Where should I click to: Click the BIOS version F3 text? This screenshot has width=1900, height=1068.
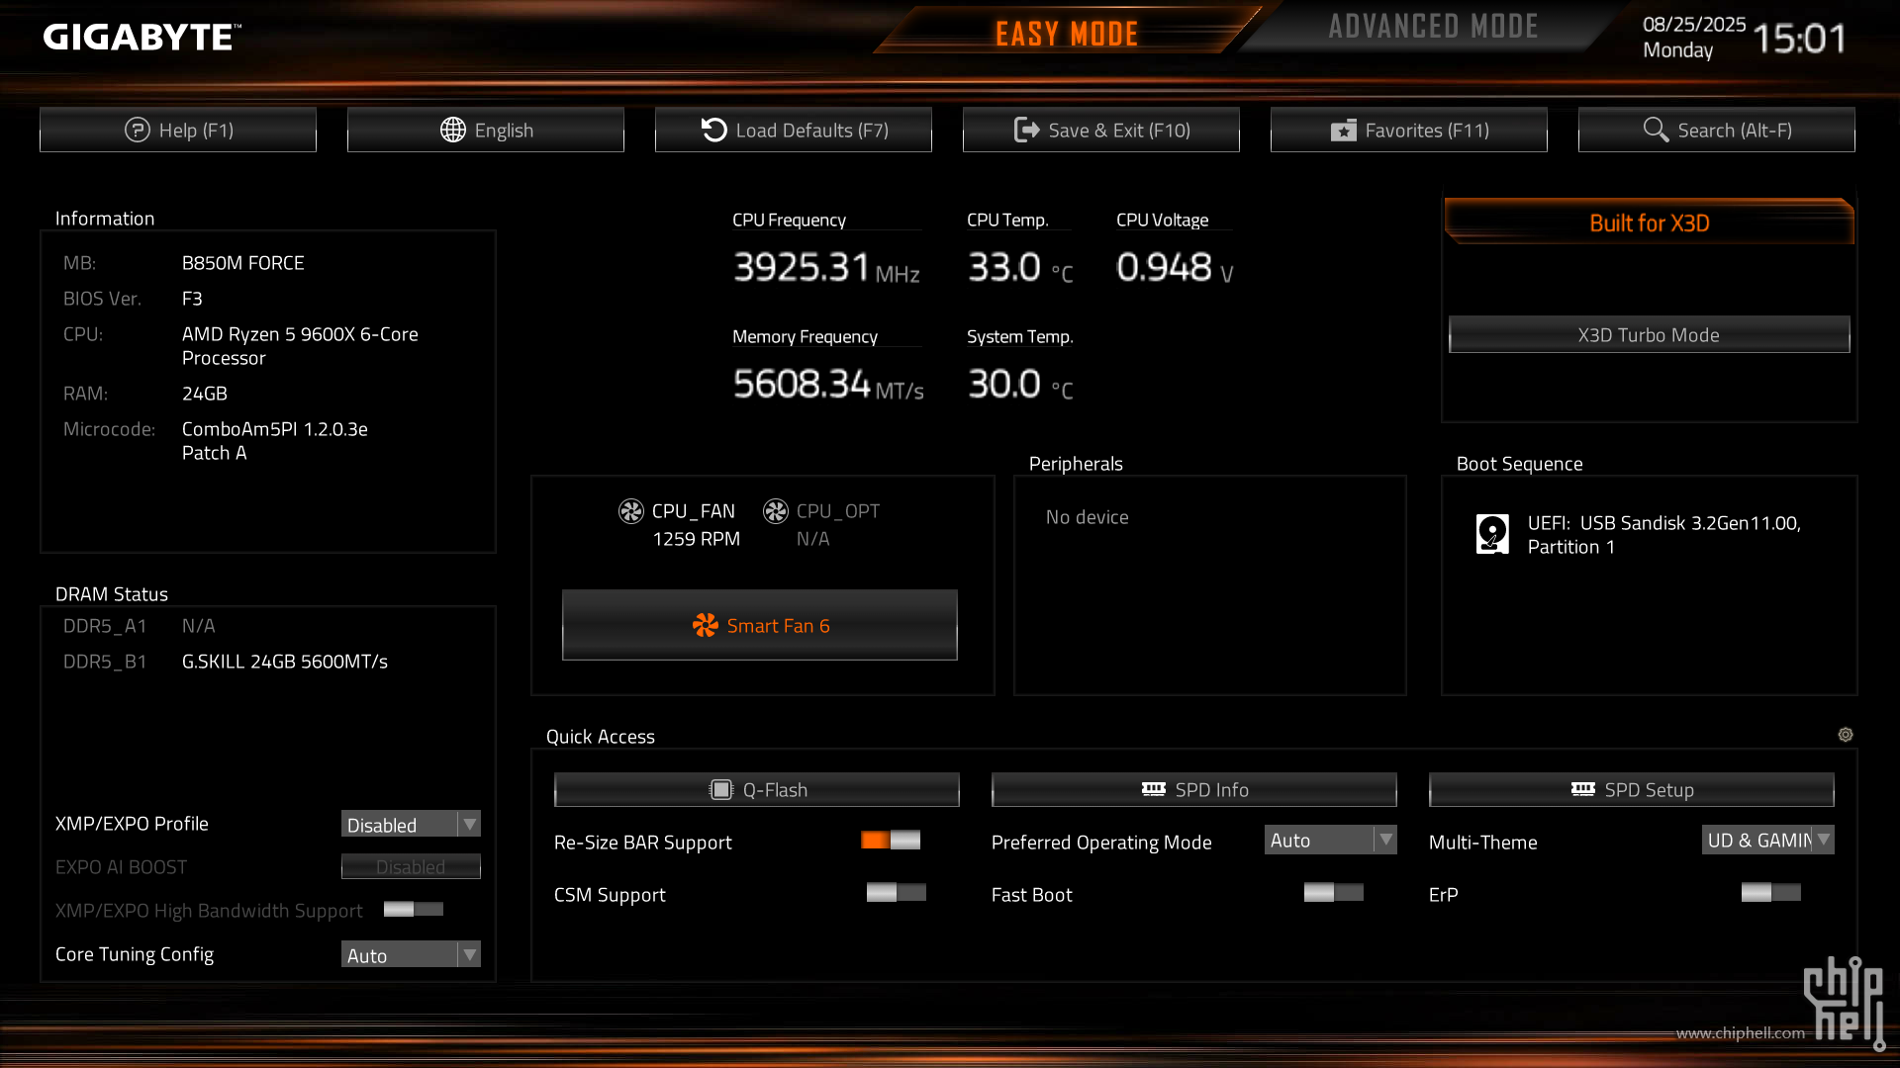[192, 298]
